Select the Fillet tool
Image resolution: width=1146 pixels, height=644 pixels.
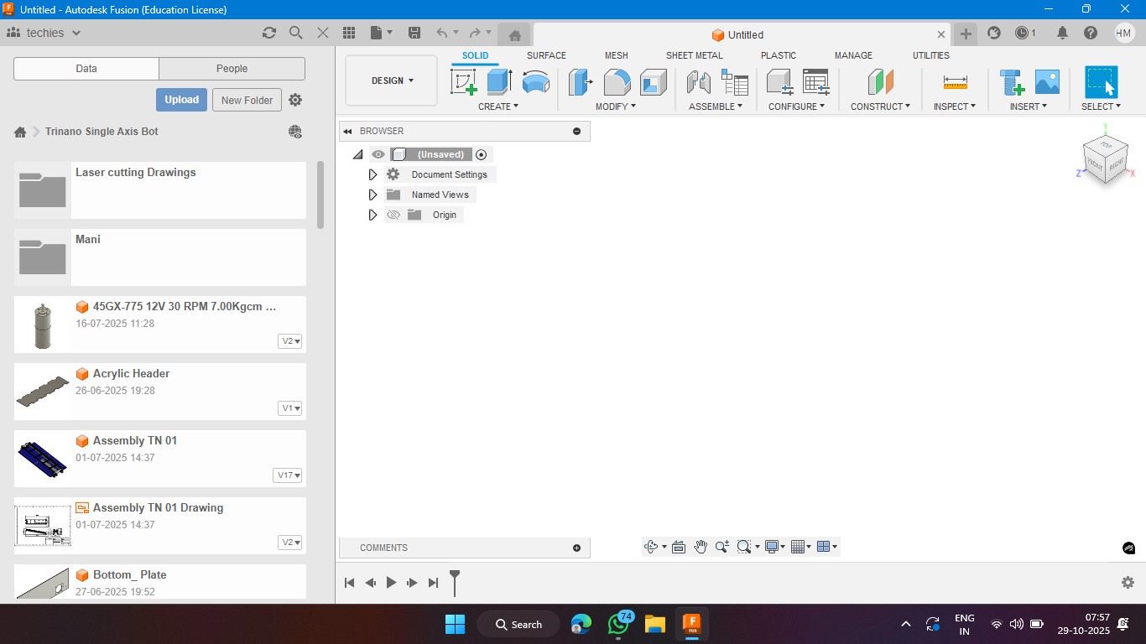click(x=617, y=82)
